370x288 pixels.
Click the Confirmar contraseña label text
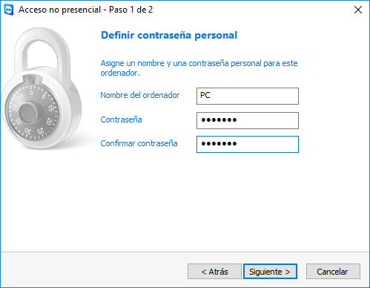(139, 143)
